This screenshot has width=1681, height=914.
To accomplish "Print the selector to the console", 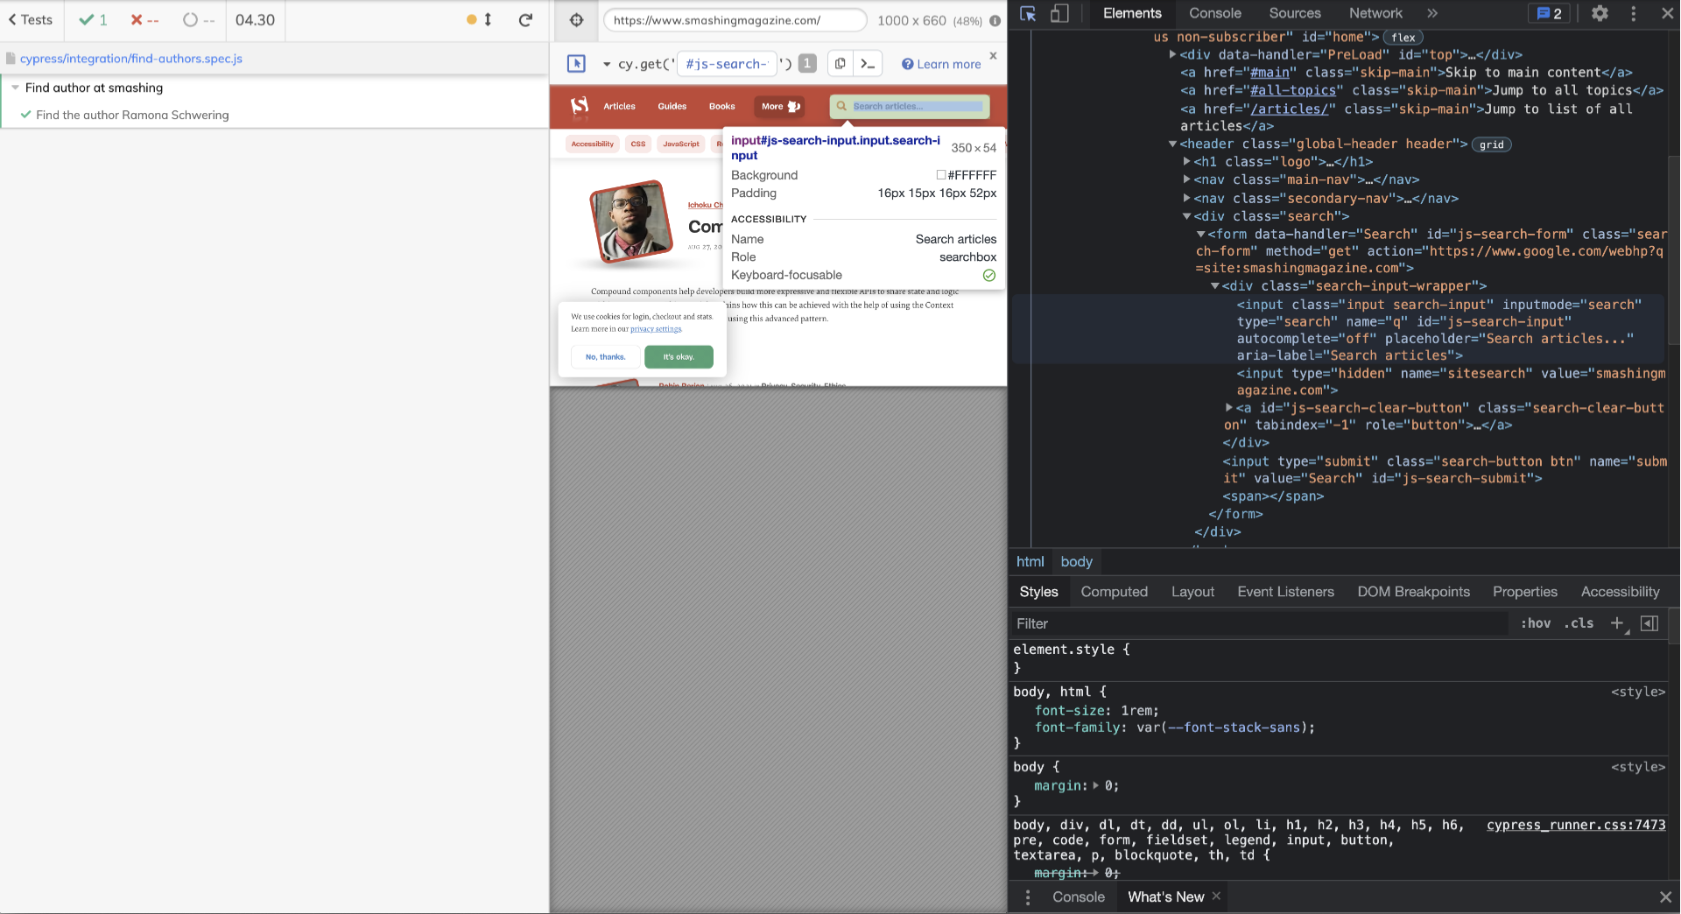I will [x=868, y=63].
